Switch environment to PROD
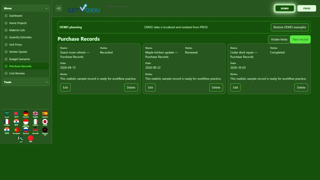 click(x=307, y=8)
